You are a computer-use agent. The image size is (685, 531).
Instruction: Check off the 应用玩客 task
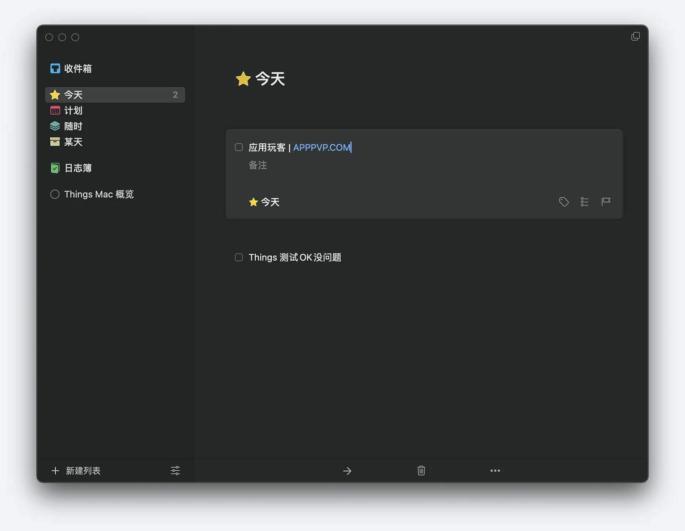pyautogui.click(x=239, y=147)
